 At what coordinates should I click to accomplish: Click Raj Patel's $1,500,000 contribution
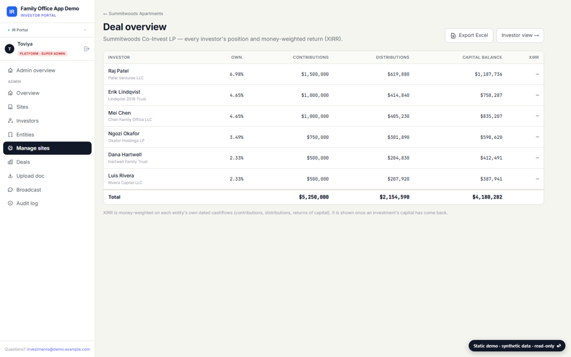pos(315,74)
